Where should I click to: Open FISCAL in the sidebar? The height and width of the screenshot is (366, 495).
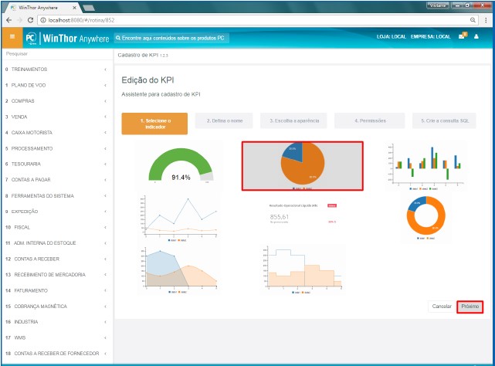(x=57, y=227)
